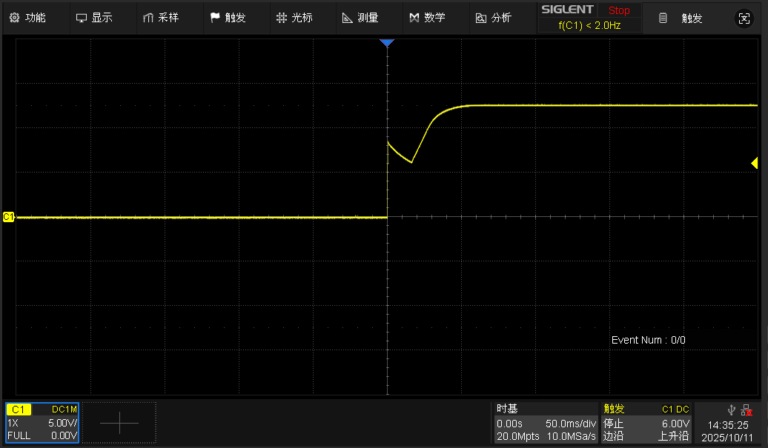Click the 10.0MSa/s sample rate value

pyautogui.click(x=571, y=436)
